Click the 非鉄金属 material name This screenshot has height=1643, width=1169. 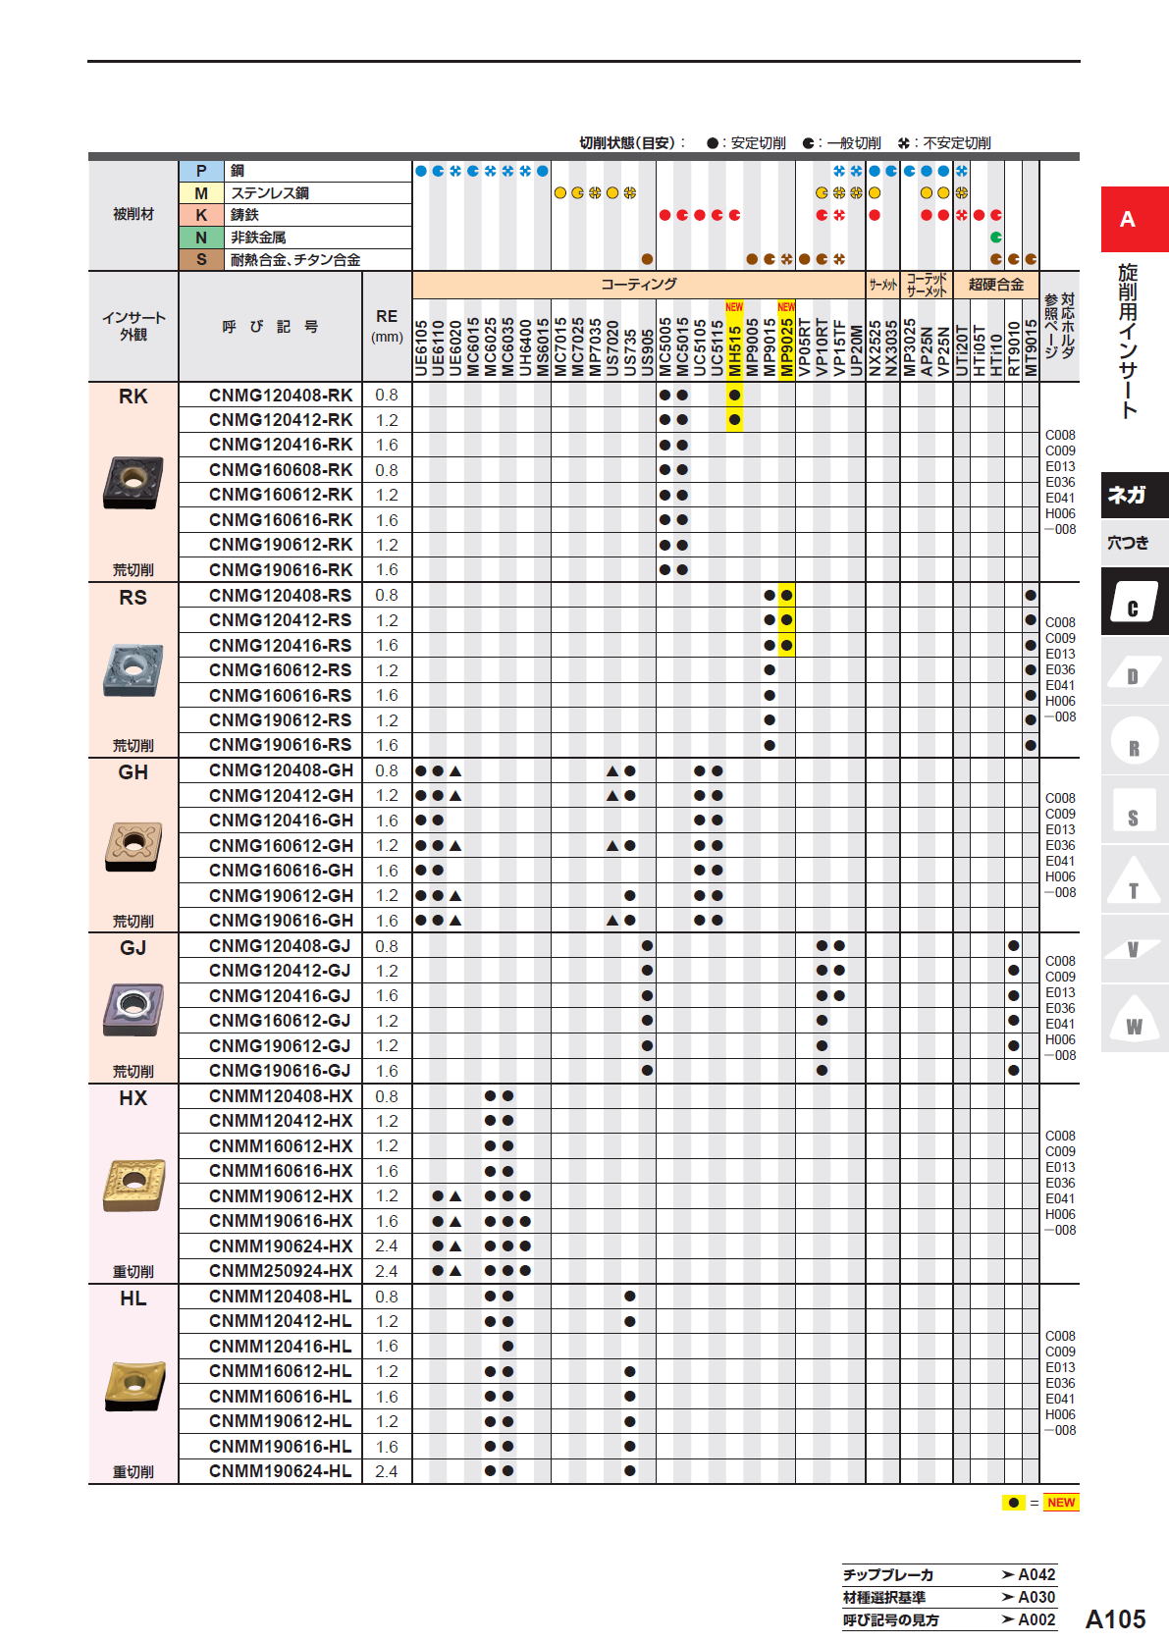[x=258, y=238]
